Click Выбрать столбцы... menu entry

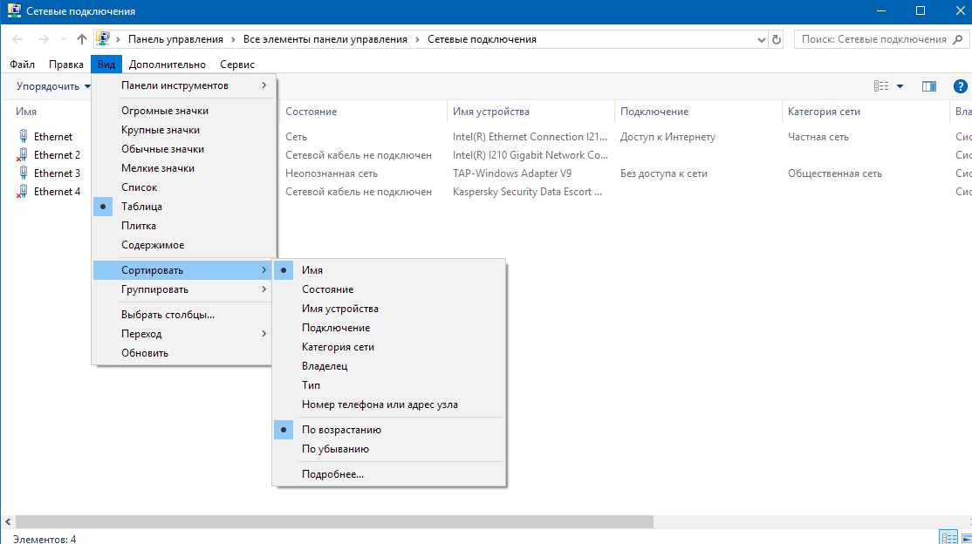tap(168, 315)
